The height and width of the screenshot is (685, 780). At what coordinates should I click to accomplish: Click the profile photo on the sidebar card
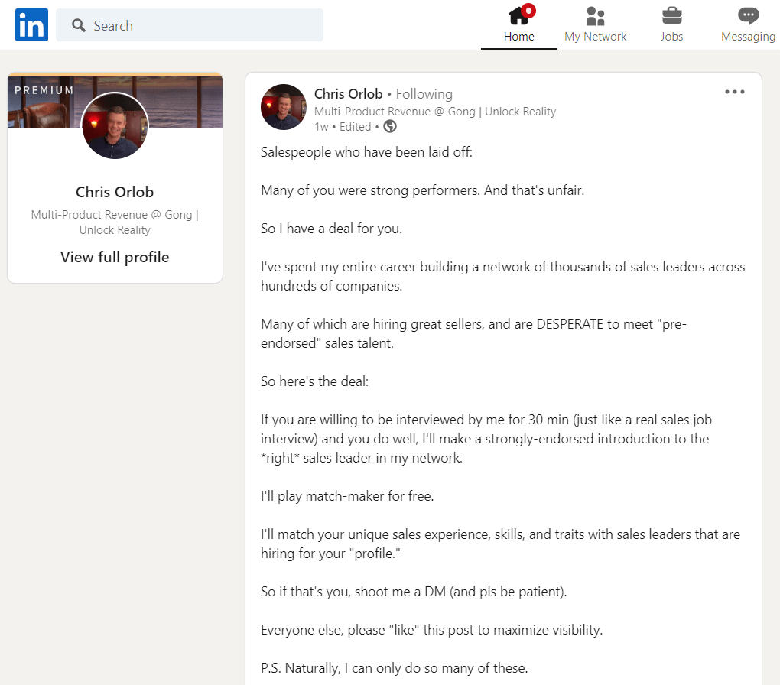(115, 125)
